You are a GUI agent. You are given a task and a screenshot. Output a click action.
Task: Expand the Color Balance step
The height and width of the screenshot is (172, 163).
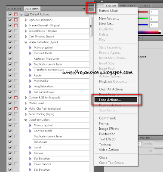pyautogui.click(x=30, y=164)
